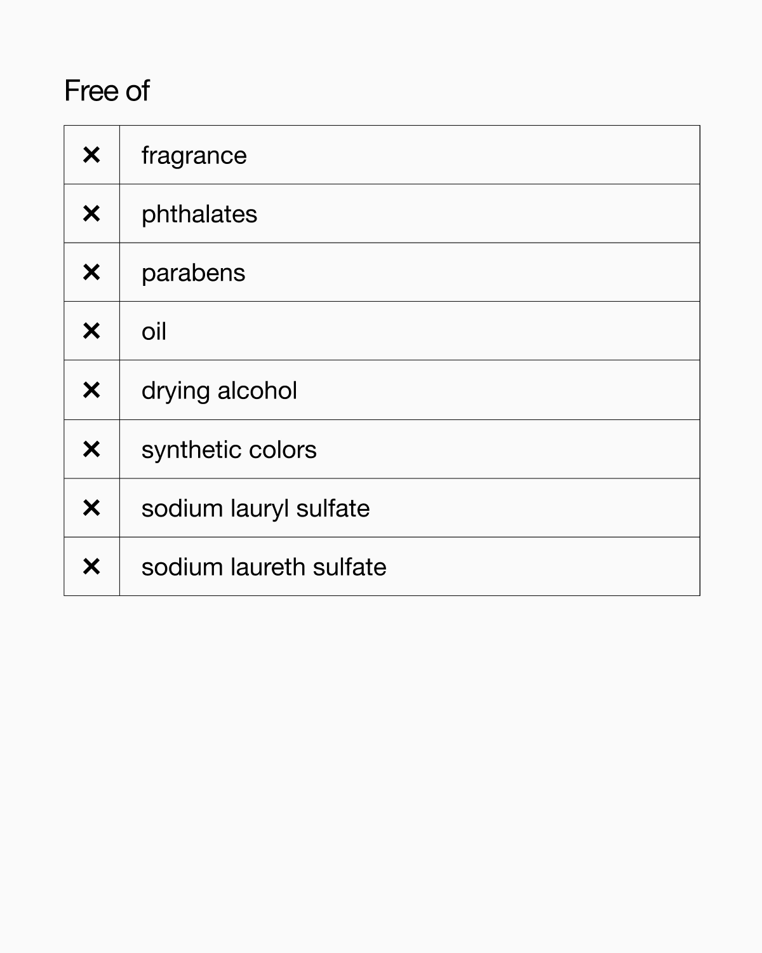Click X icon next to sodium laureth sulfate
The image size is (762, 953).
[91, 567]
